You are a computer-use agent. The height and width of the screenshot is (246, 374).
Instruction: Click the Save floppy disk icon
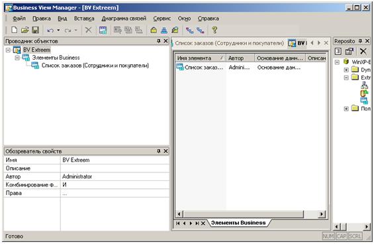(x=36, y=30)
